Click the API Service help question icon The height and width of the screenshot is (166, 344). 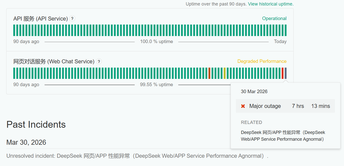point(72,19)
